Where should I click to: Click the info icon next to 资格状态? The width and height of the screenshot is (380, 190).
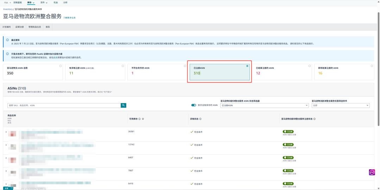click(200, 119)
